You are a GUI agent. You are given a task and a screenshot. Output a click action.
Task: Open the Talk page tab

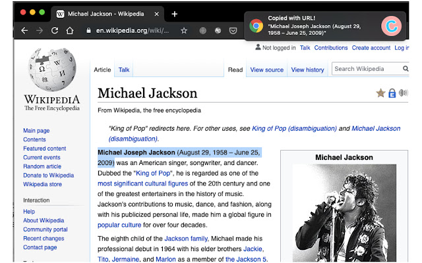coord(124,70)
